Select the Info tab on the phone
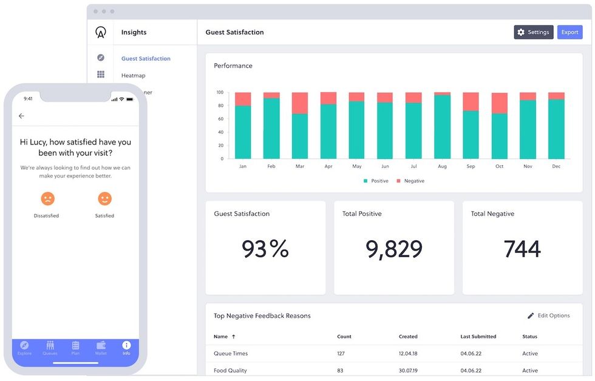 126,348
